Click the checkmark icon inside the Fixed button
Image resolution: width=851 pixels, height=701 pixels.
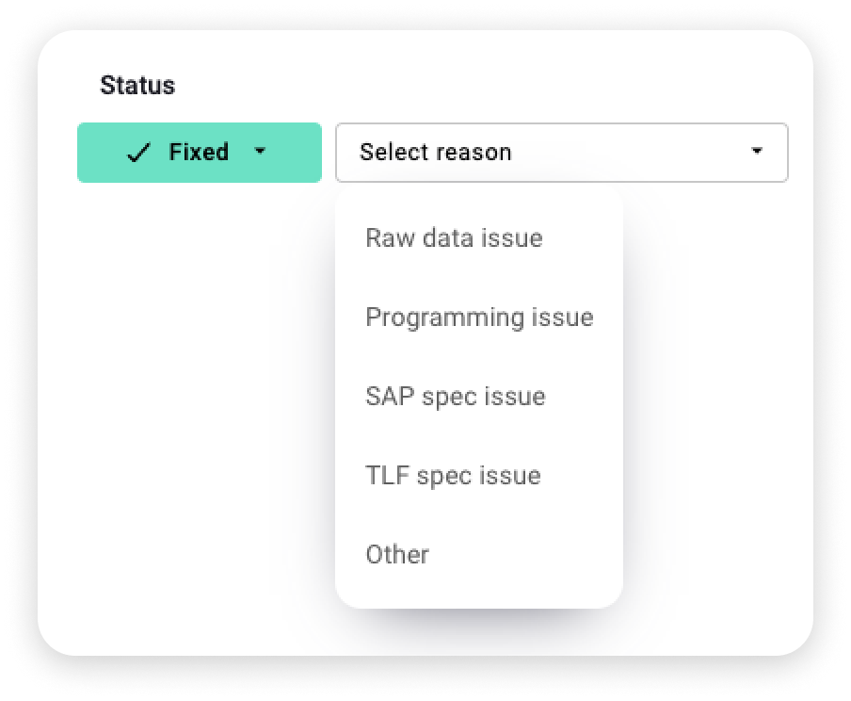point(138,152)
